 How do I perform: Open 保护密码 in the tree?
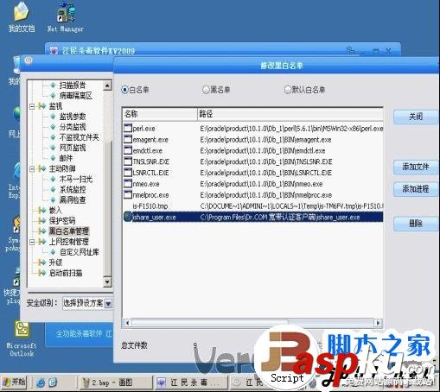62,221
